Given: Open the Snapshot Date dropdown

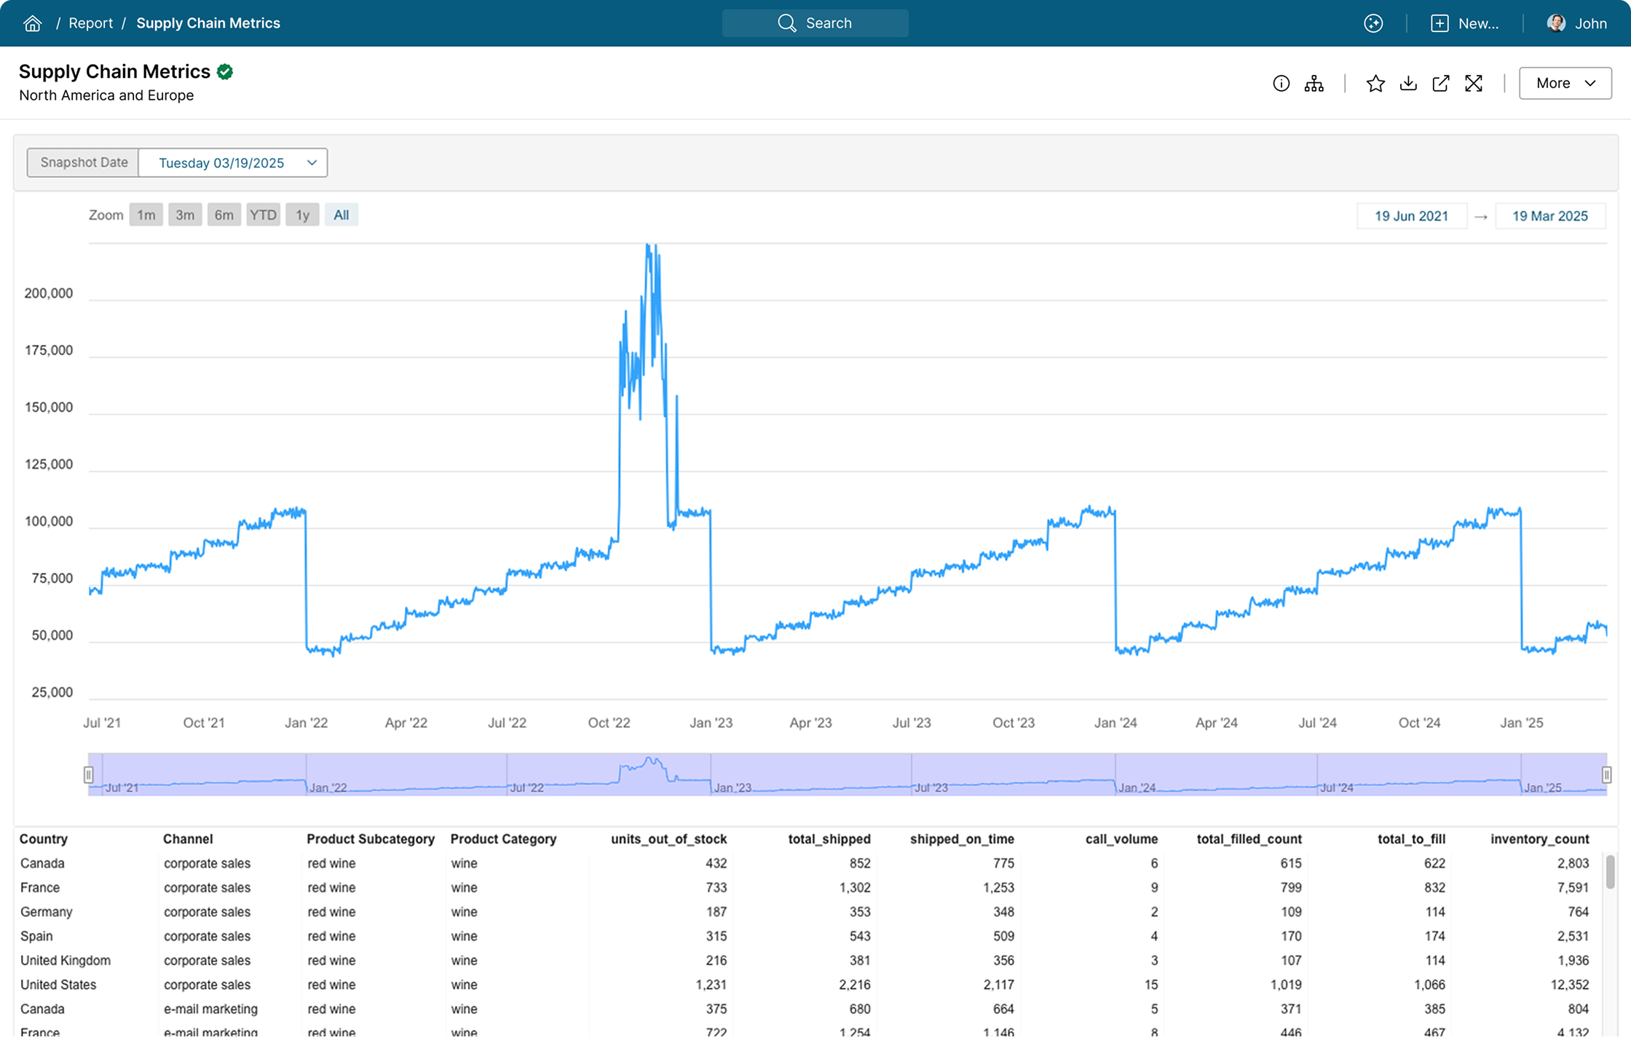Looking at the screenshot, I should click(x=233, y=162).
